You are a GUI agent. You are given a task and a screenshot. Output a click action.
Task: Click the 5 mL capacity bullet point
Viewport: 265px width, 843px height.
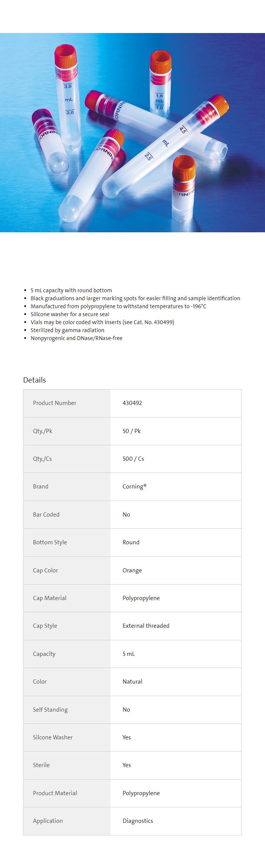71,290
